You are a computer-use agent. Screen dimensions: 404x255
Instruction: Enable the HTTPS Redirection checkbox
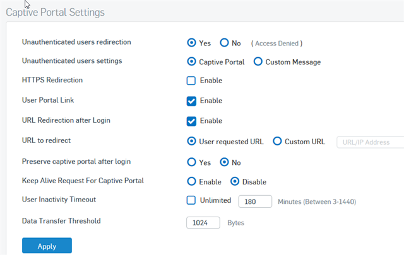click(191, 81)
